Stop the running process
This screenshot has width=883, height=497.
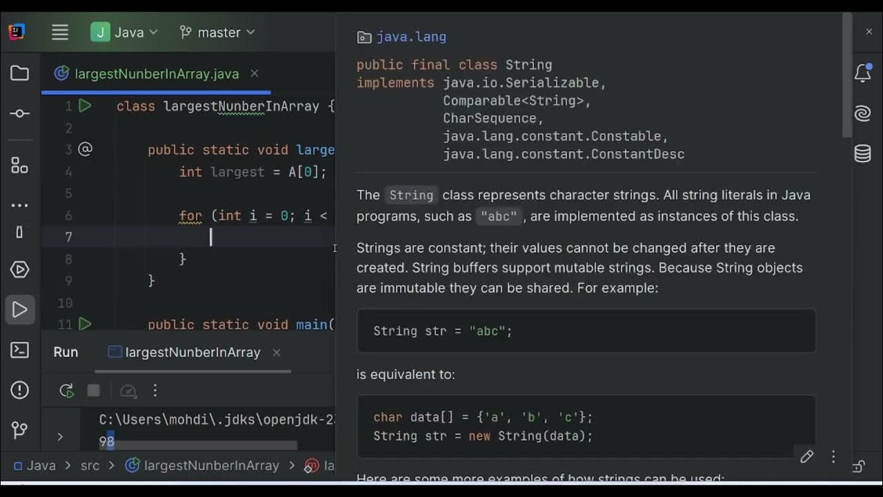coord(94,391)
